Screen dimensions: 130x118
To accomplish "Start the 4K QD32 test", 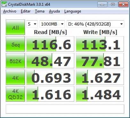I will pos(15,94).
